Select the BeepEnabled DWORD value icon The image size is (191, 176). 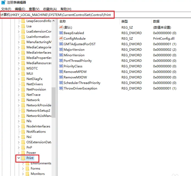(61, 33)
